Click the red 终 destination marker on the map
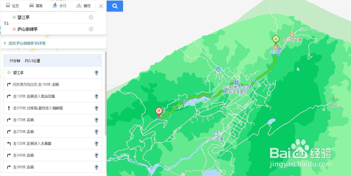 pyautogui.click(x=159, y=112)
